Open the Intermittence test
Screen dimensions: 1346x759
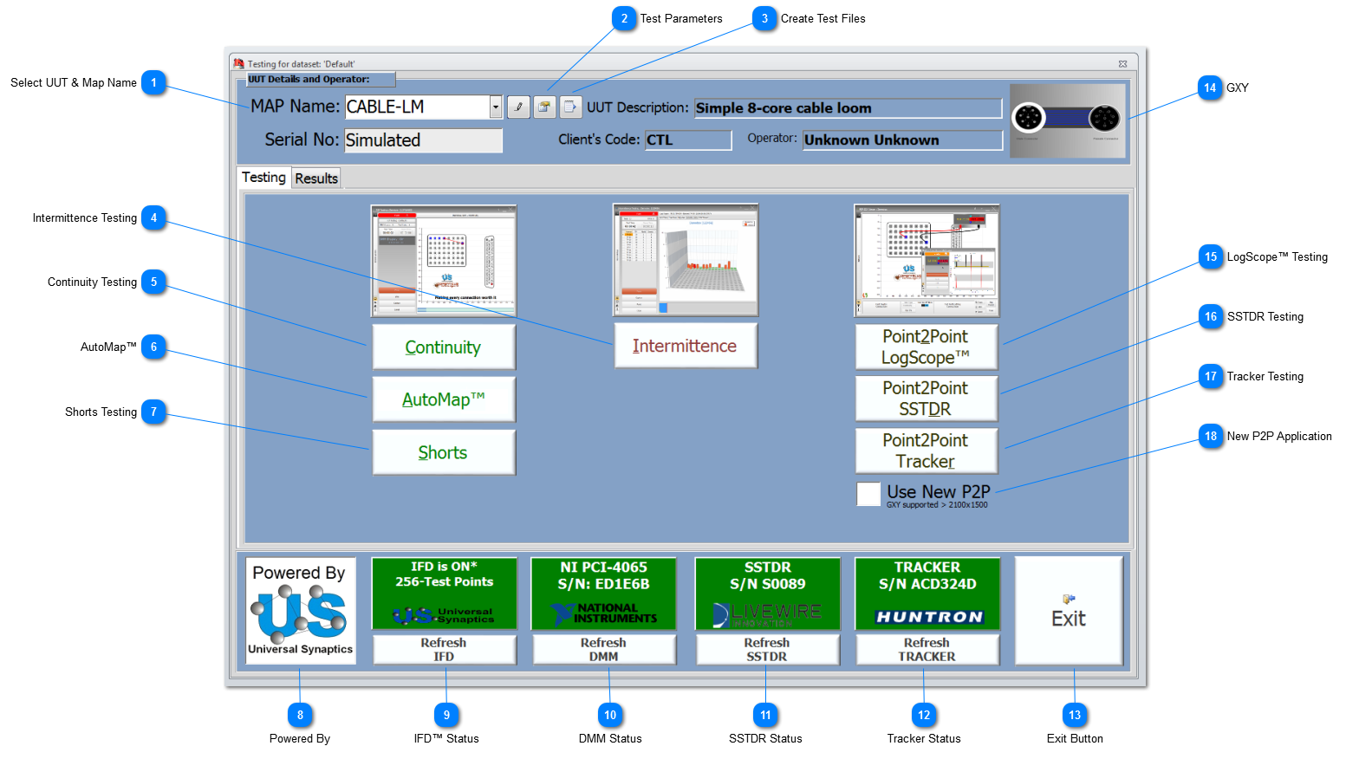click(685, 346)
